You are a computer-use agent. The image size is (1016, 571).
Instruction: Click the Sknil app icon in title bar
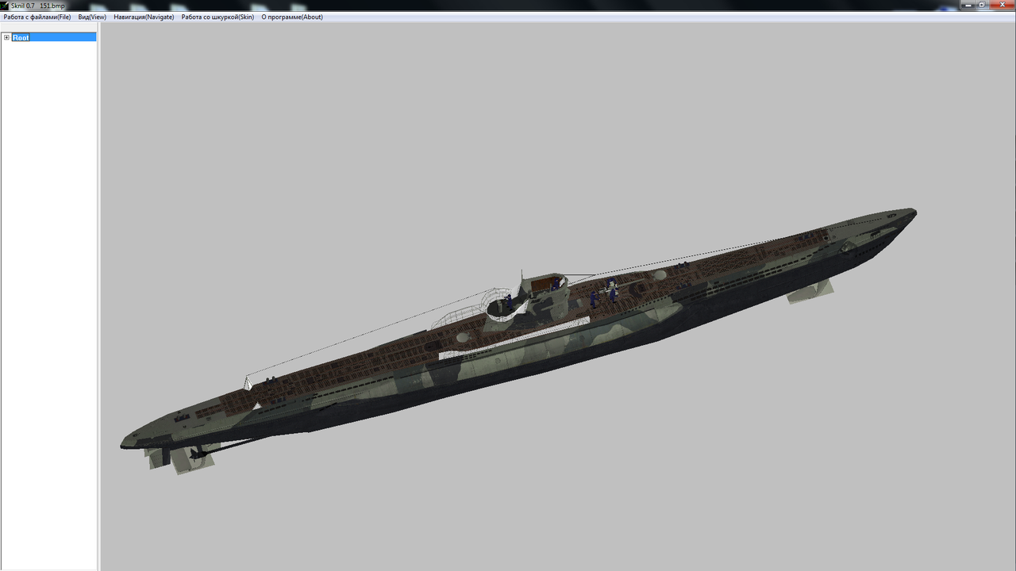pos(5,5)
